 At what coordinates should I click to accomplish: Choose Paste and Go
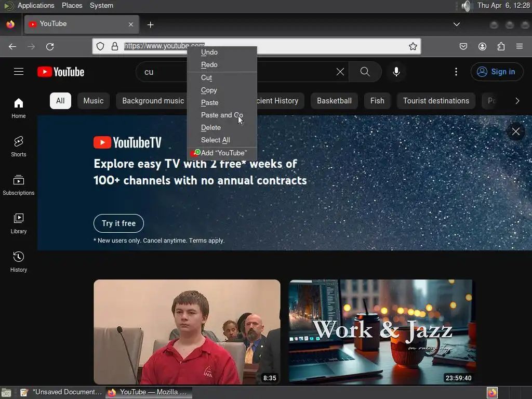[x=222, y=115]
